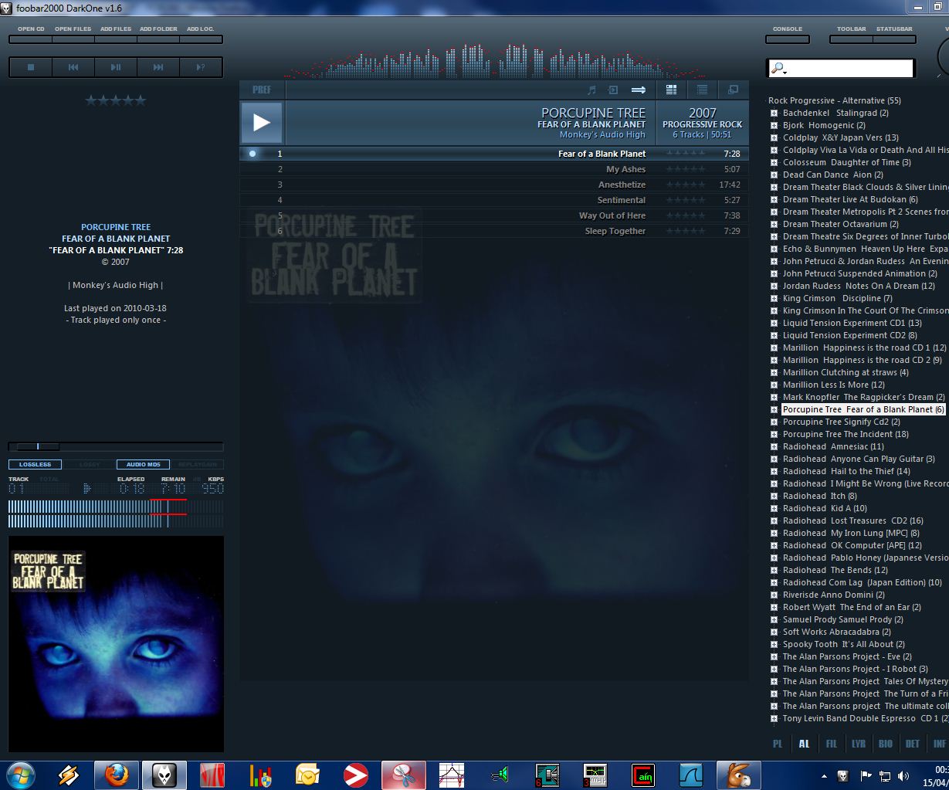Open Winamp from the taskbar
This screenshot has width=949, height=790.
click(x=69, y=775)
